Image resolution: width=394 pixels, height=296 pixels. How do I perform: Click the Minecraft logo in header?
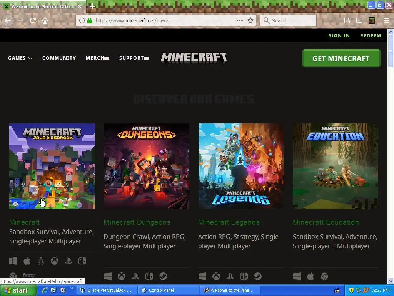194,58
